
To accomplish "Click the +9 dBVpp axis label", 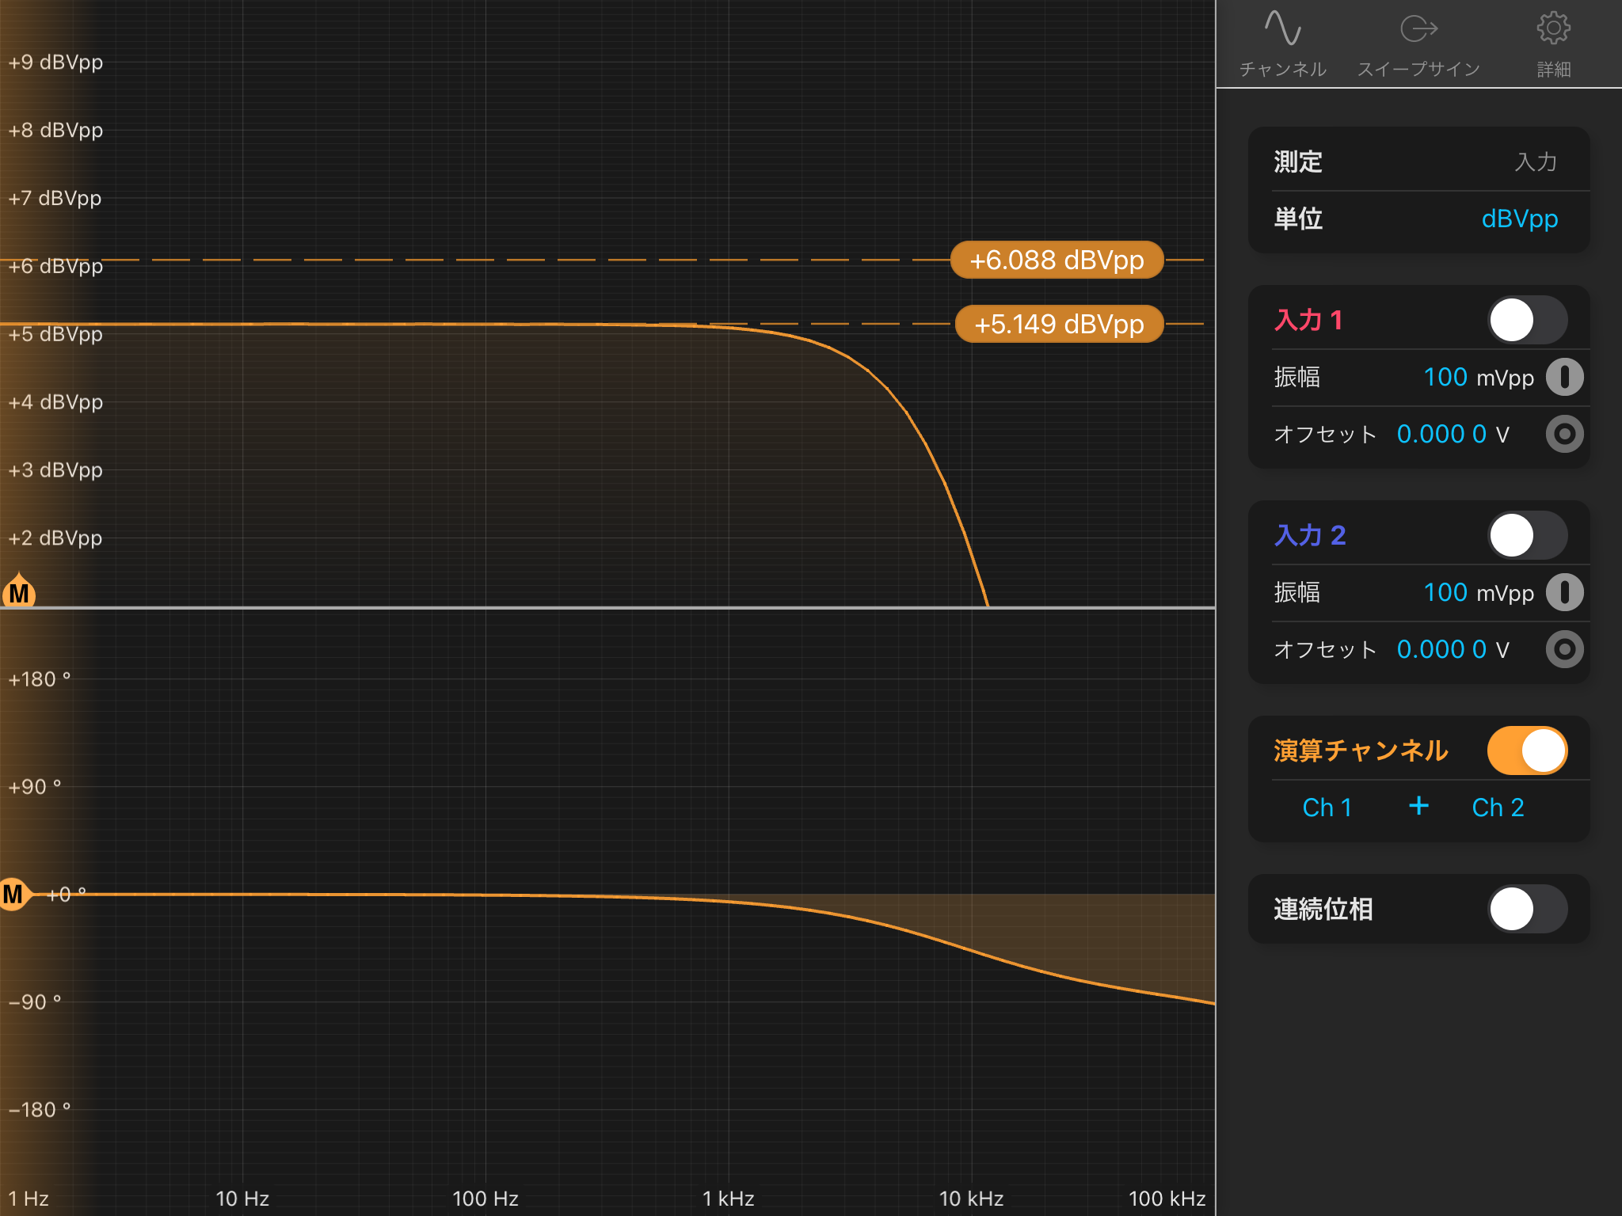I will (55, 63).
